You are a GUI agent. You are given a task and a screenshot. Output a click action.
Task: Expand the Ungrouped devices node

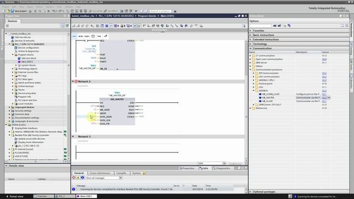coord(9,107)
